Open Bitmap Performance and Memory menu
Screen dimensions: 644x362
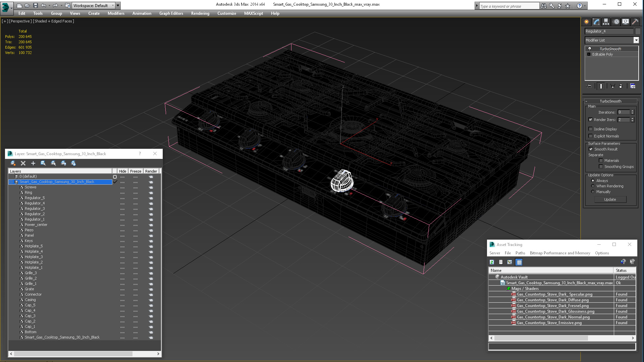click(560, 253)
